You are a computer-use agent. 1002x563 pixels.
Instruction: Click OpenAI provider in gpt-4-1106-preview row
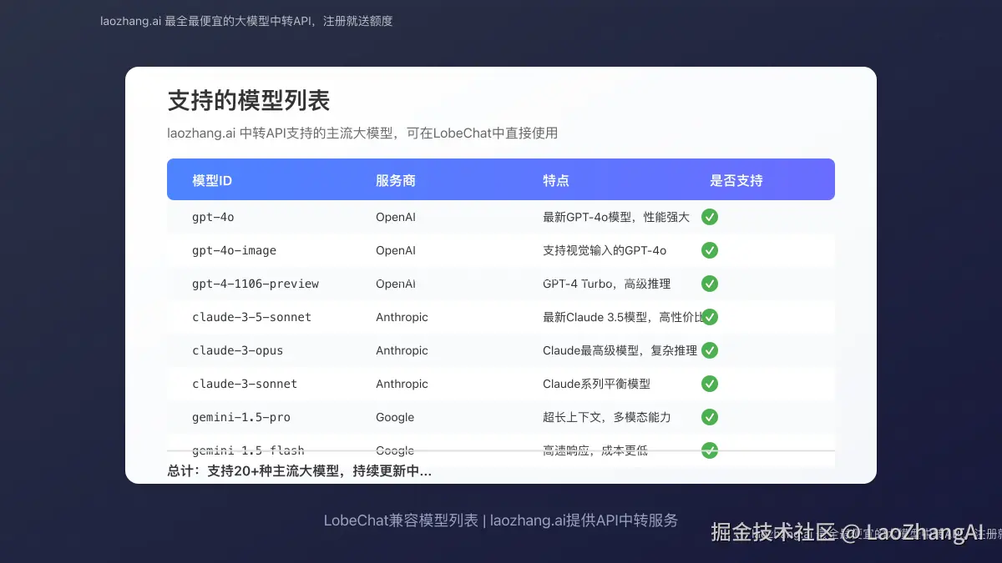point(396,284)
